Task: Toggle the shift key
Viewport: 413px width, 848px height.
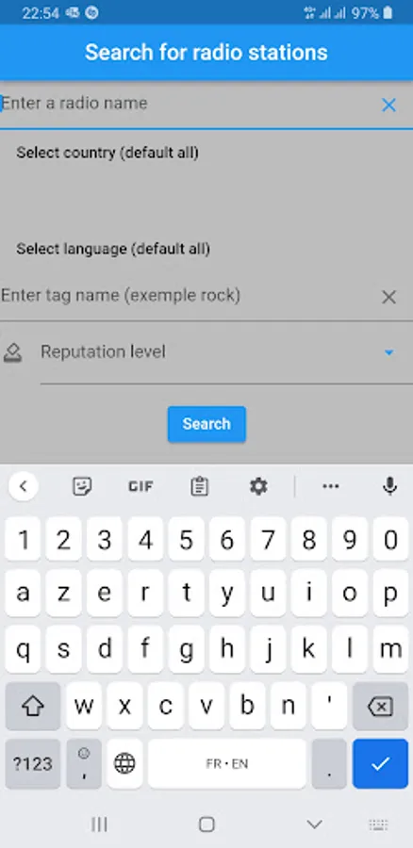Action: pyautogui.click(x=33, y=707)
